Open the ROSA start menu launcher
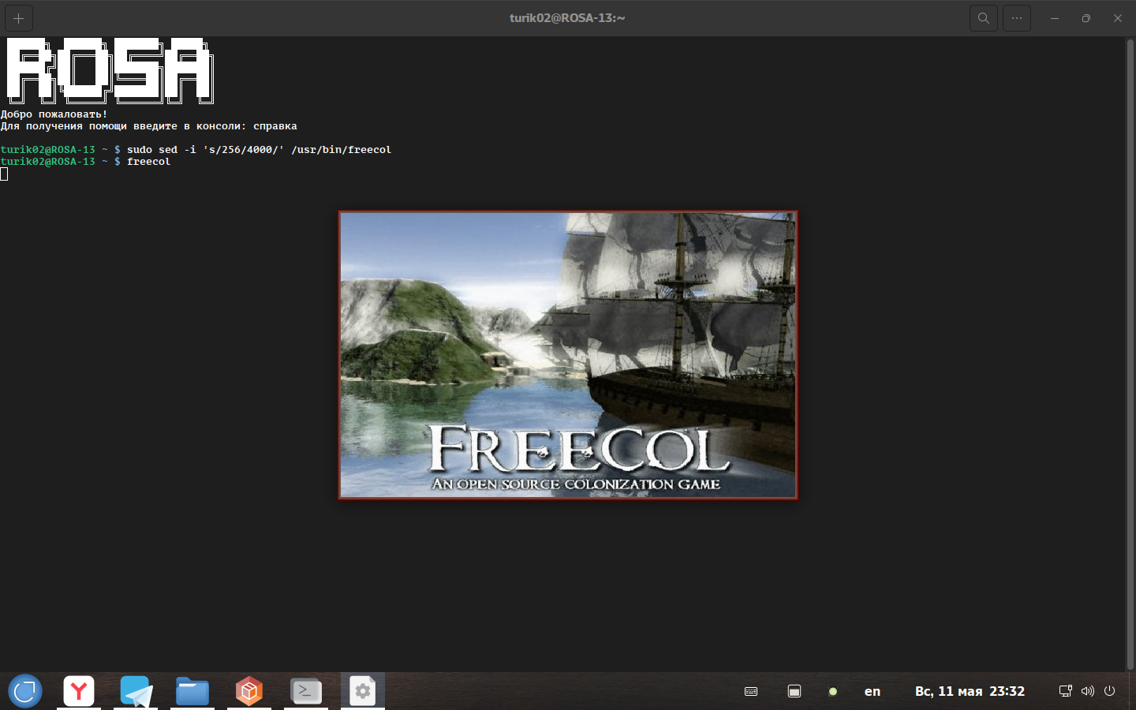This screenshot has height=710, width=1136. 25,691
